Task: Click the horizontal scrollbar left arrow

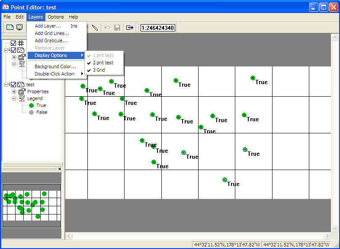Action: click(69, 236)
